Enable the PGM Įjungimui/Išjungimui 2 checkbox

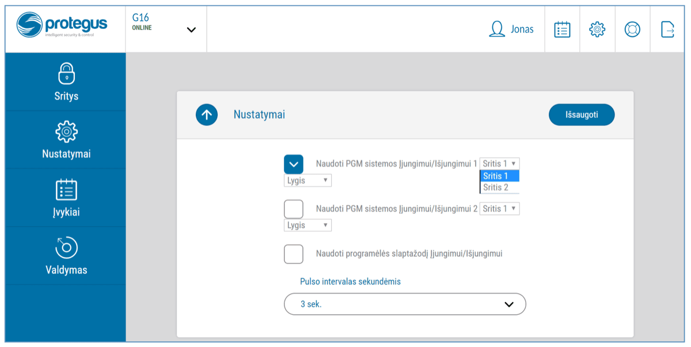[294, 209]
